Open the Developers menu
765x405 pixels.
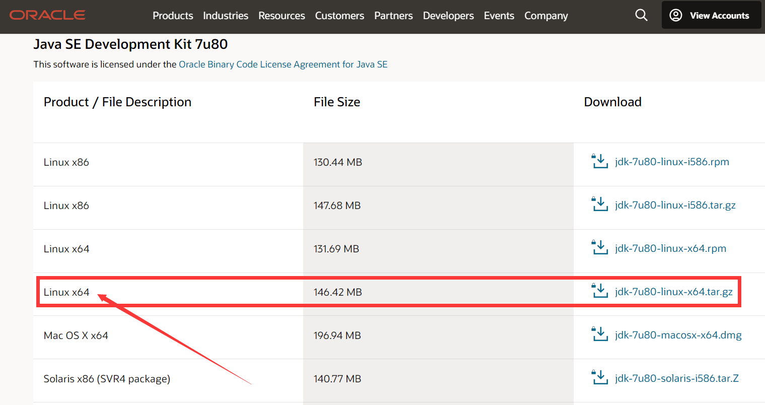(448, 16)
